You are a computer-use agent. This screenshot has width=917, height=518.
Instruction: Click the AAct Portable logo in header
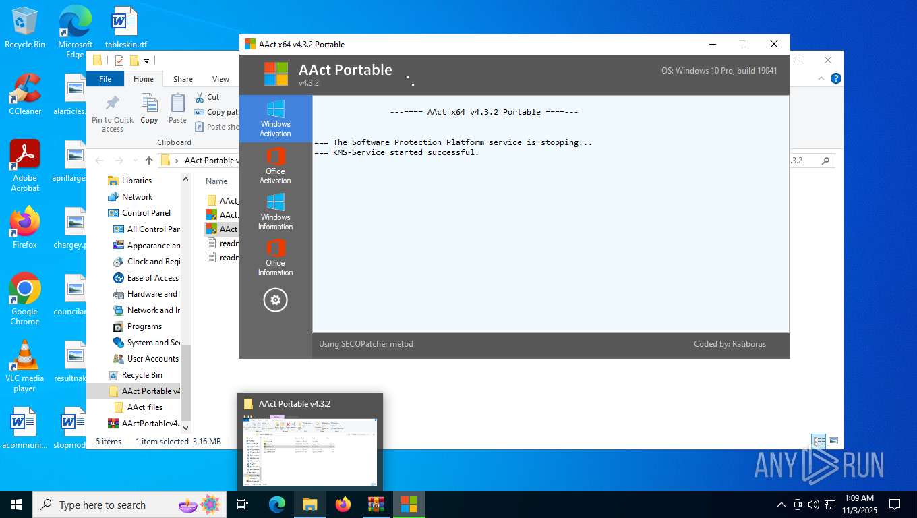click(x=276, y=74)
